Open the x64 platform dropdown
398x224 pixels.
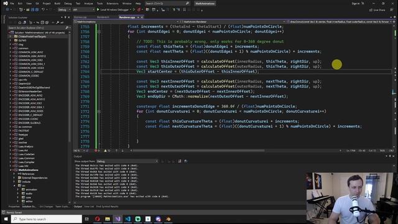point(83,10)
